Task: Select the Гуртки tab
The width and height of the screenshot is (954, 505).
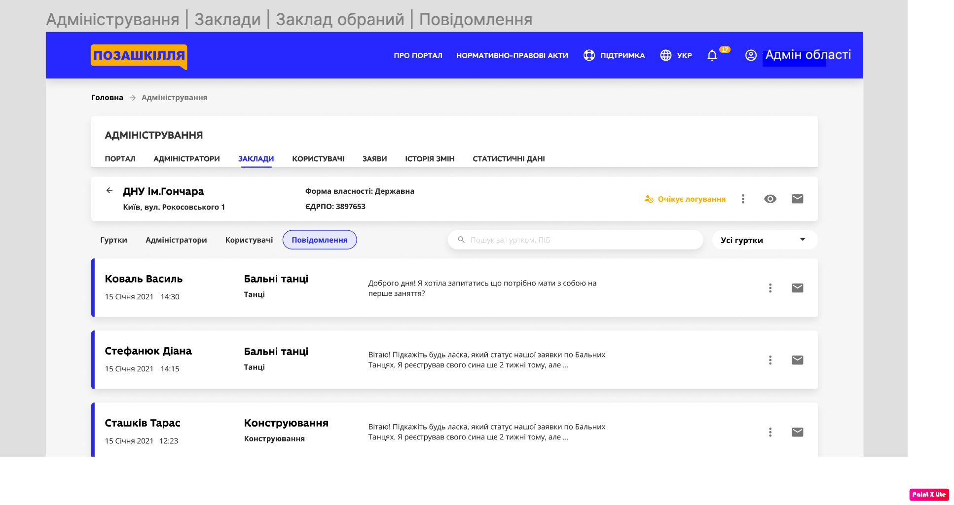Action: (113, 240)
